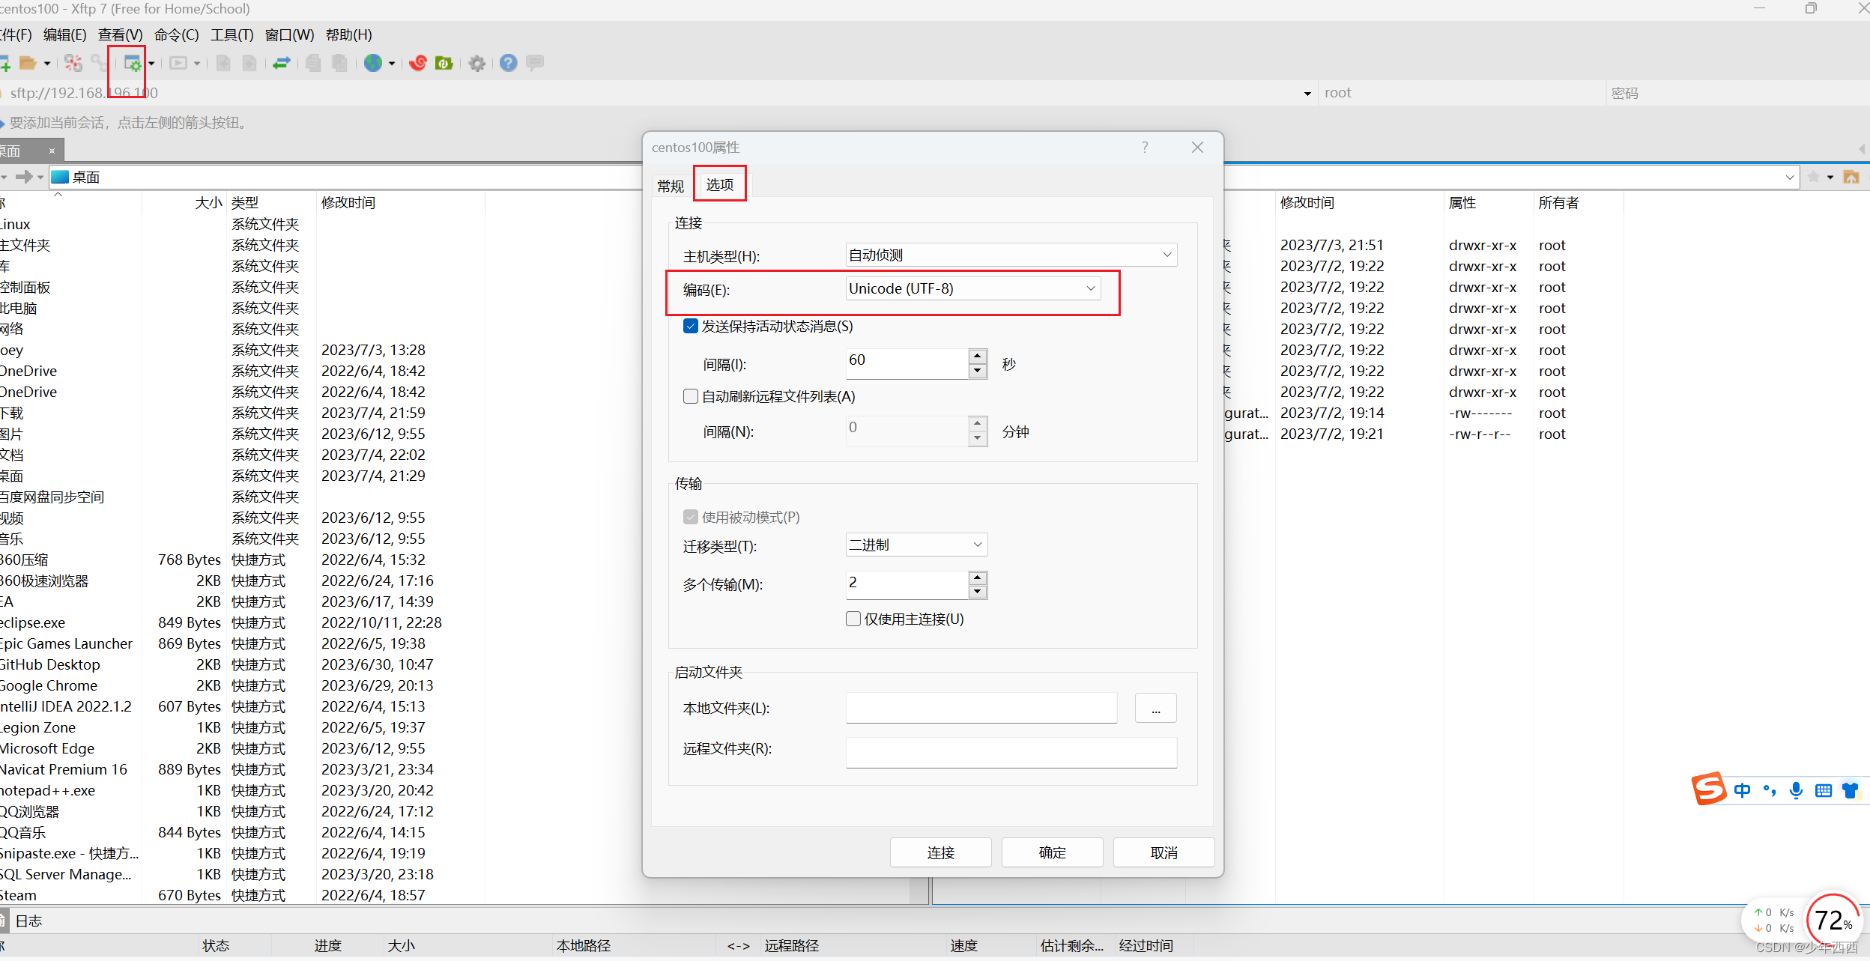Screen dimensions: 1870x961
Task: Click the blue-green synchronize arrows icon
Action: pos(282,63)
